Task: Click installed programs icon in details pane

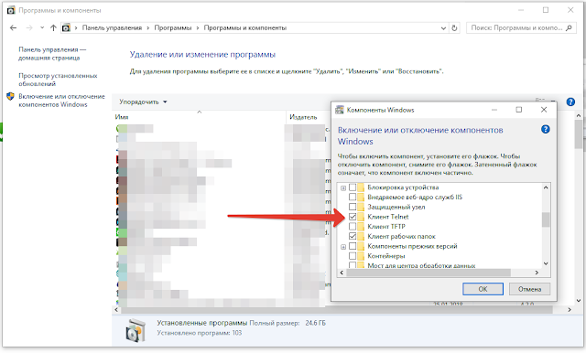Action: (x=135, y=330)
